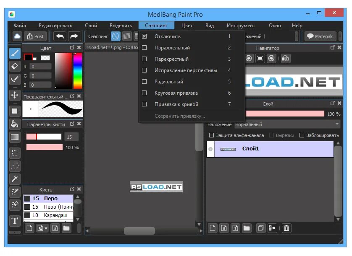Viewport: 352px width, 256px height.
Task: Check the Перекрестный snapping option
Action: [144, 59]
